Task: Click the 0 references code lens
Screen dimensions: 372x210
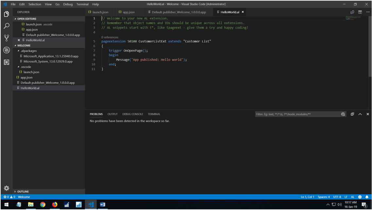Action: [110, 37]
